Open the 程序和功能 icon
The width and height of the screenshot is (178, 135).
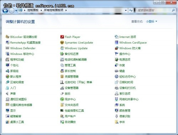click(7, 59)
